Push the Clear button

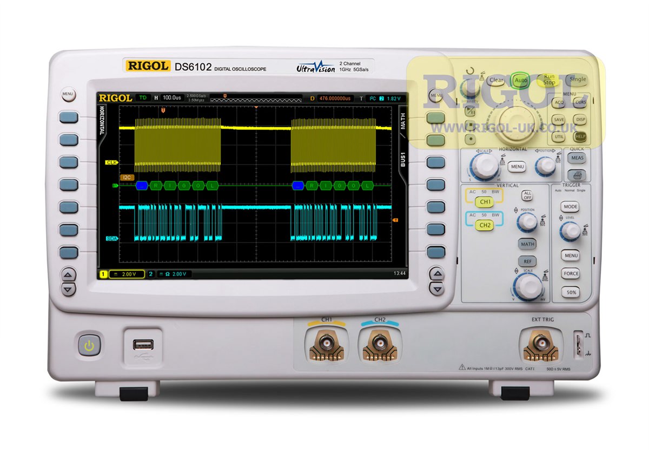point(495,80)
